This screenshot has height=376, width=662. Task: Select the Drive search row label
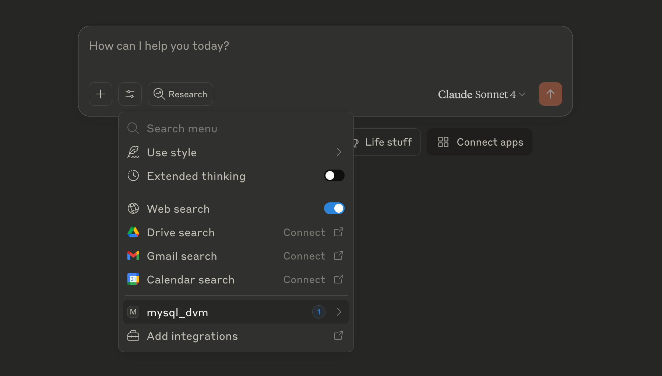(x=181, y=233)
